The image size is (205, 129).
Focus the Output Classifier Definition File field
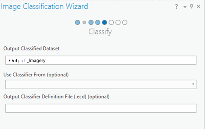tap(101, 108)
